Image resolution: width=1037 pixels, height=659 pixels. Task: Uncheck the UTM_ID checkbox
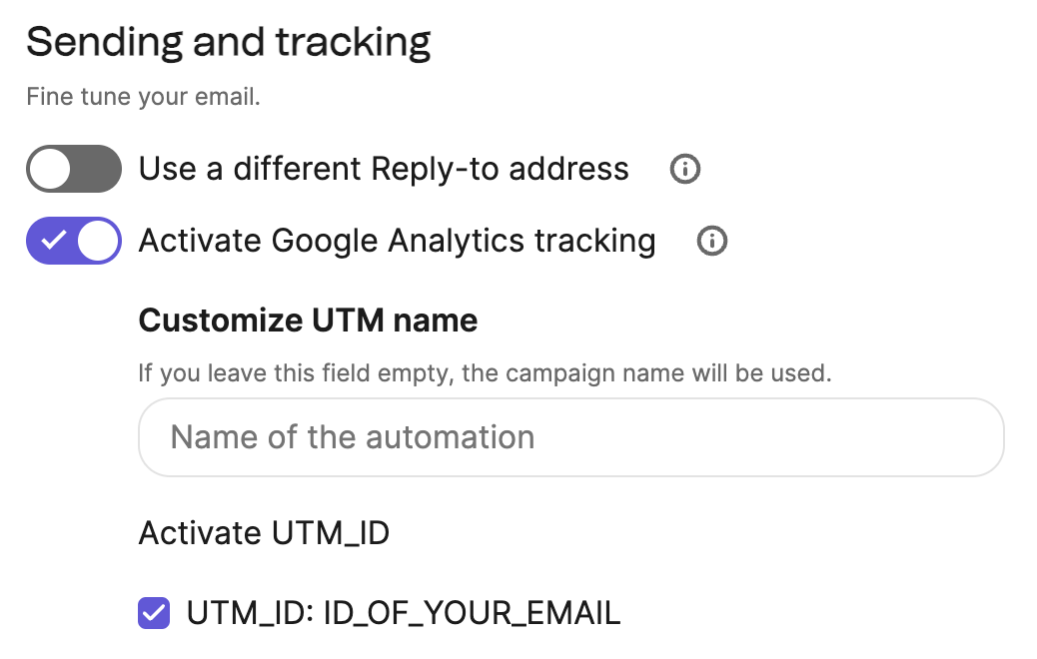click(154, 613)
